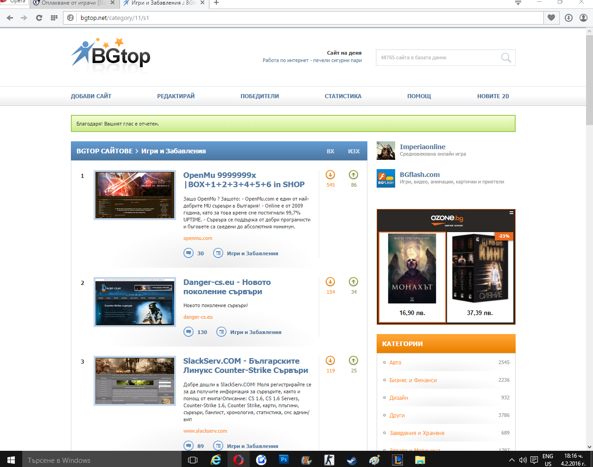The width and height of the screenshot is (593, 467).
Task: Click the BGflash logo icon
Action: (386, 178)
